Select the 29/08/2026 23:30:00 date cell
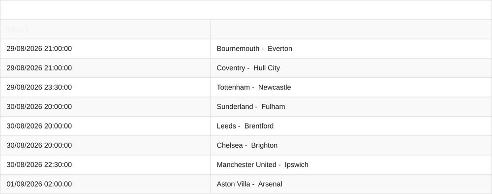Screen dimensions: 492x194 [x=105, y=87]
